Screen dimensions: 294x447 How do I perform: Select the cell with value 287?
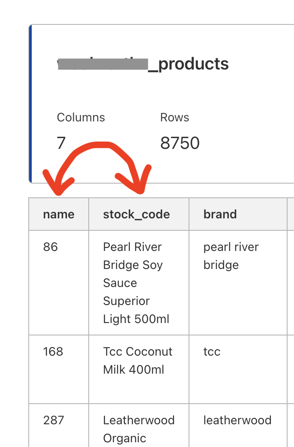(x=53, y=420)
